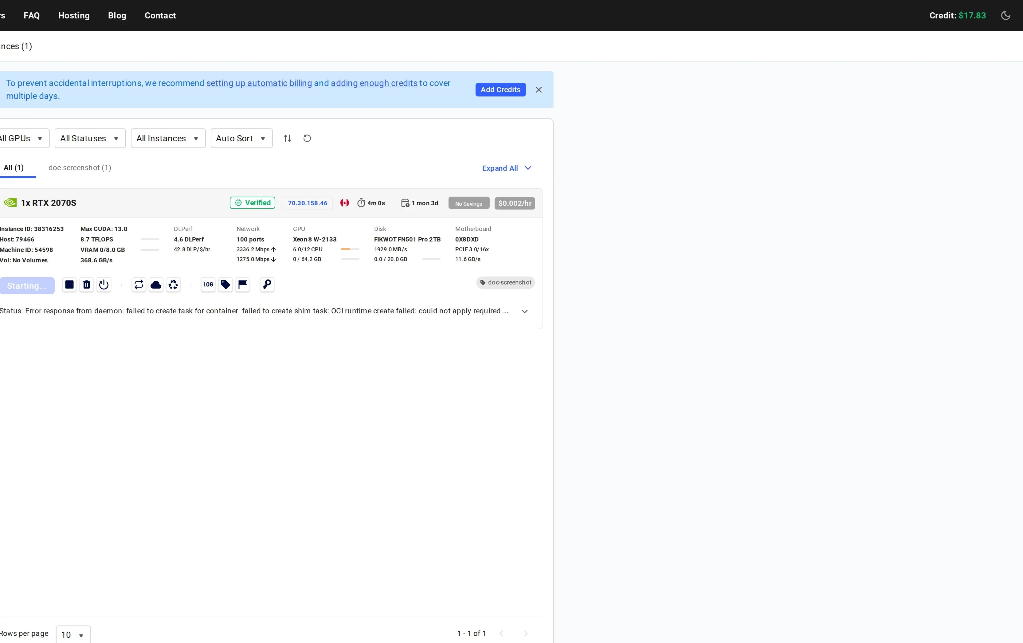1023x643 pixels.
Task: Open the instance LOG viewer
Action: click(208, 284)
